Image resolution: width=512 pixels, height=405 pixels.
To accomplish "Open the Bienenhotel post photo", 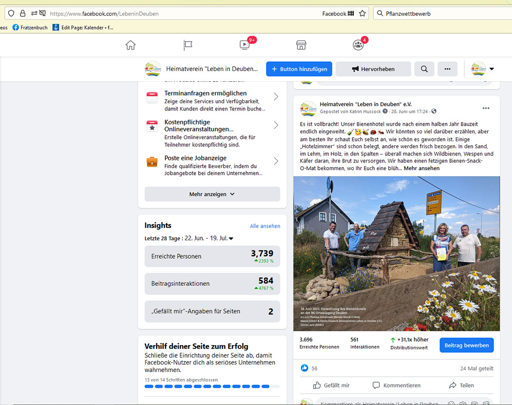I will (x=396, y=254).
